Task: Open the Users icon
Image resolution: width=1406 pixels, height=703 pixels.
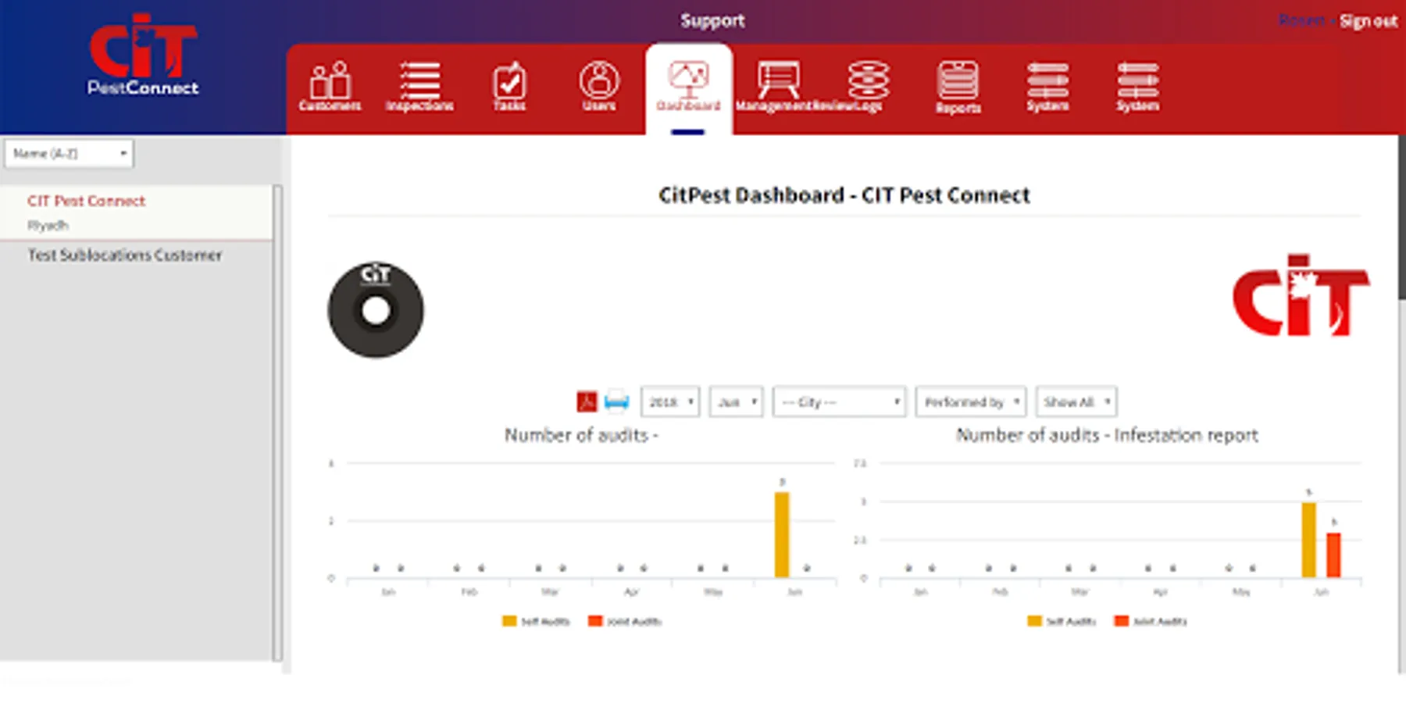Action: pyautogui.click(x=599, y=86)
